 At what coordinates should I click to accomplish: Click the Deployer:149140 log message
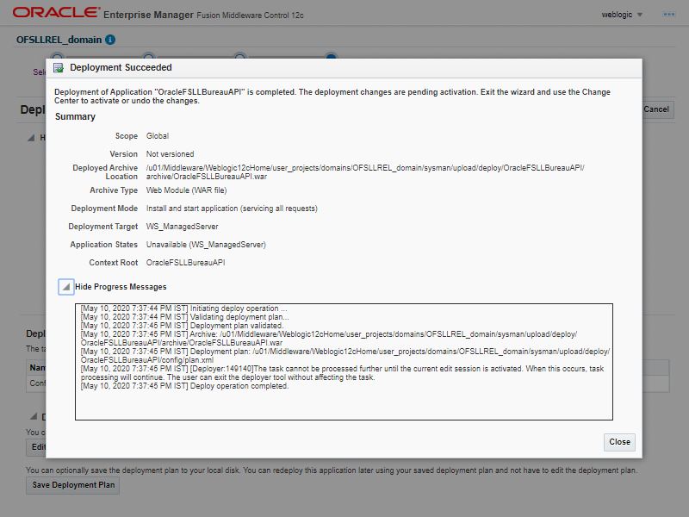[342, 373]
